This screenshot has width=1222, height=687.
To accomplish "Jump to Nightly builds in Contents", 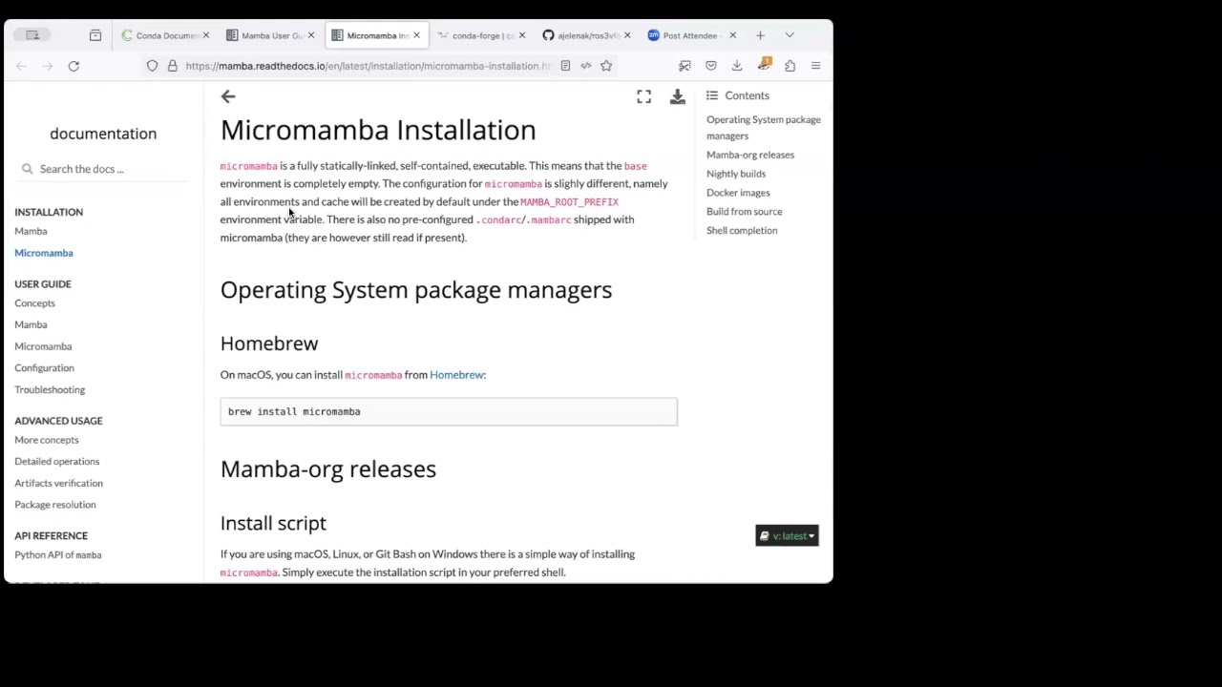I will pyautogui.click(x=736, y=174).
